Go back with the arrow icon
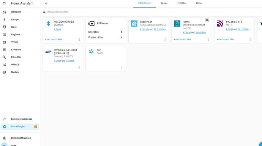Screen dimensions: 262x146 pos(46,3)
